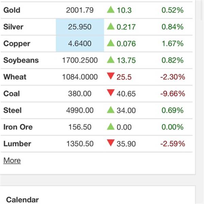Select the Calendar section heading
This screenshot has height=204, width=204.
(22, 200)
